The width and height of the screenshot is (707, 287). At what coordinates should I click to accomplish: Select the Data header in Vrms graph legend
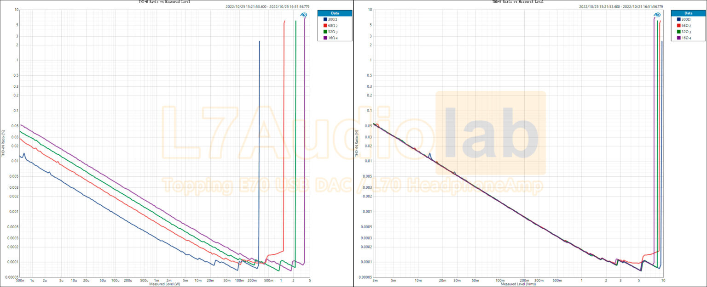(x=688, y=13)
